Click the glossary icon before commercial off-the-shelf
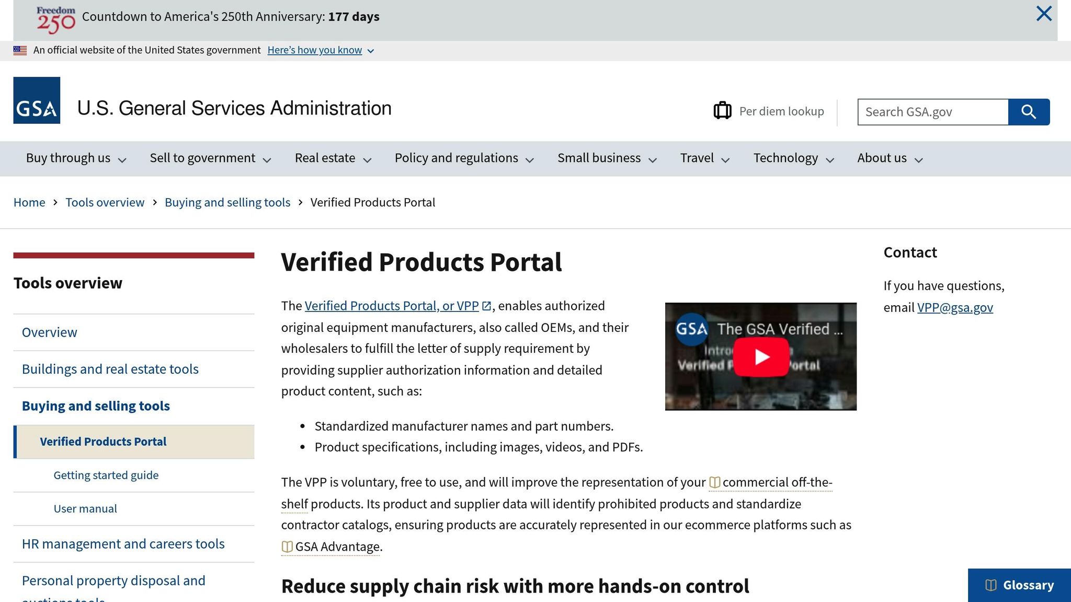 714,482
